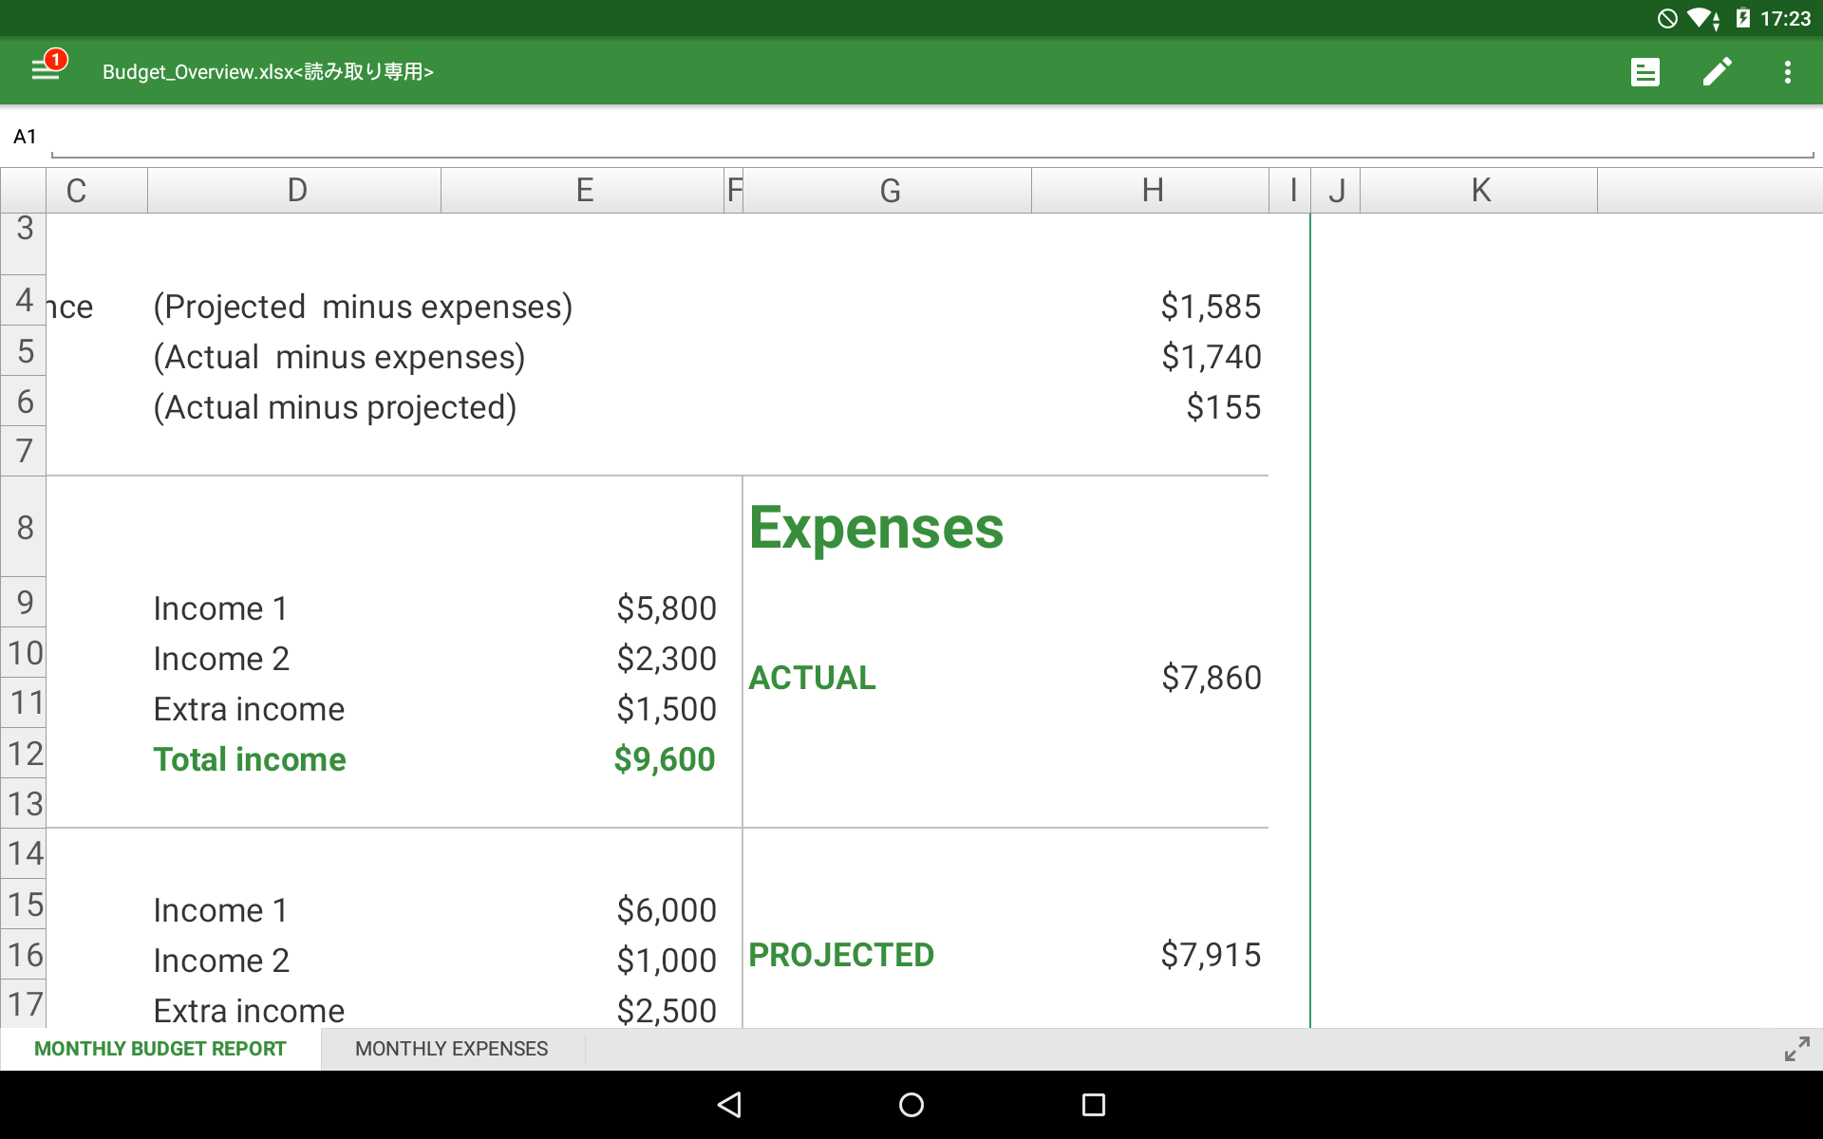Select the file name Budget_Overview.xlsx title
1823x1139 pixels.
click(268, 72)
